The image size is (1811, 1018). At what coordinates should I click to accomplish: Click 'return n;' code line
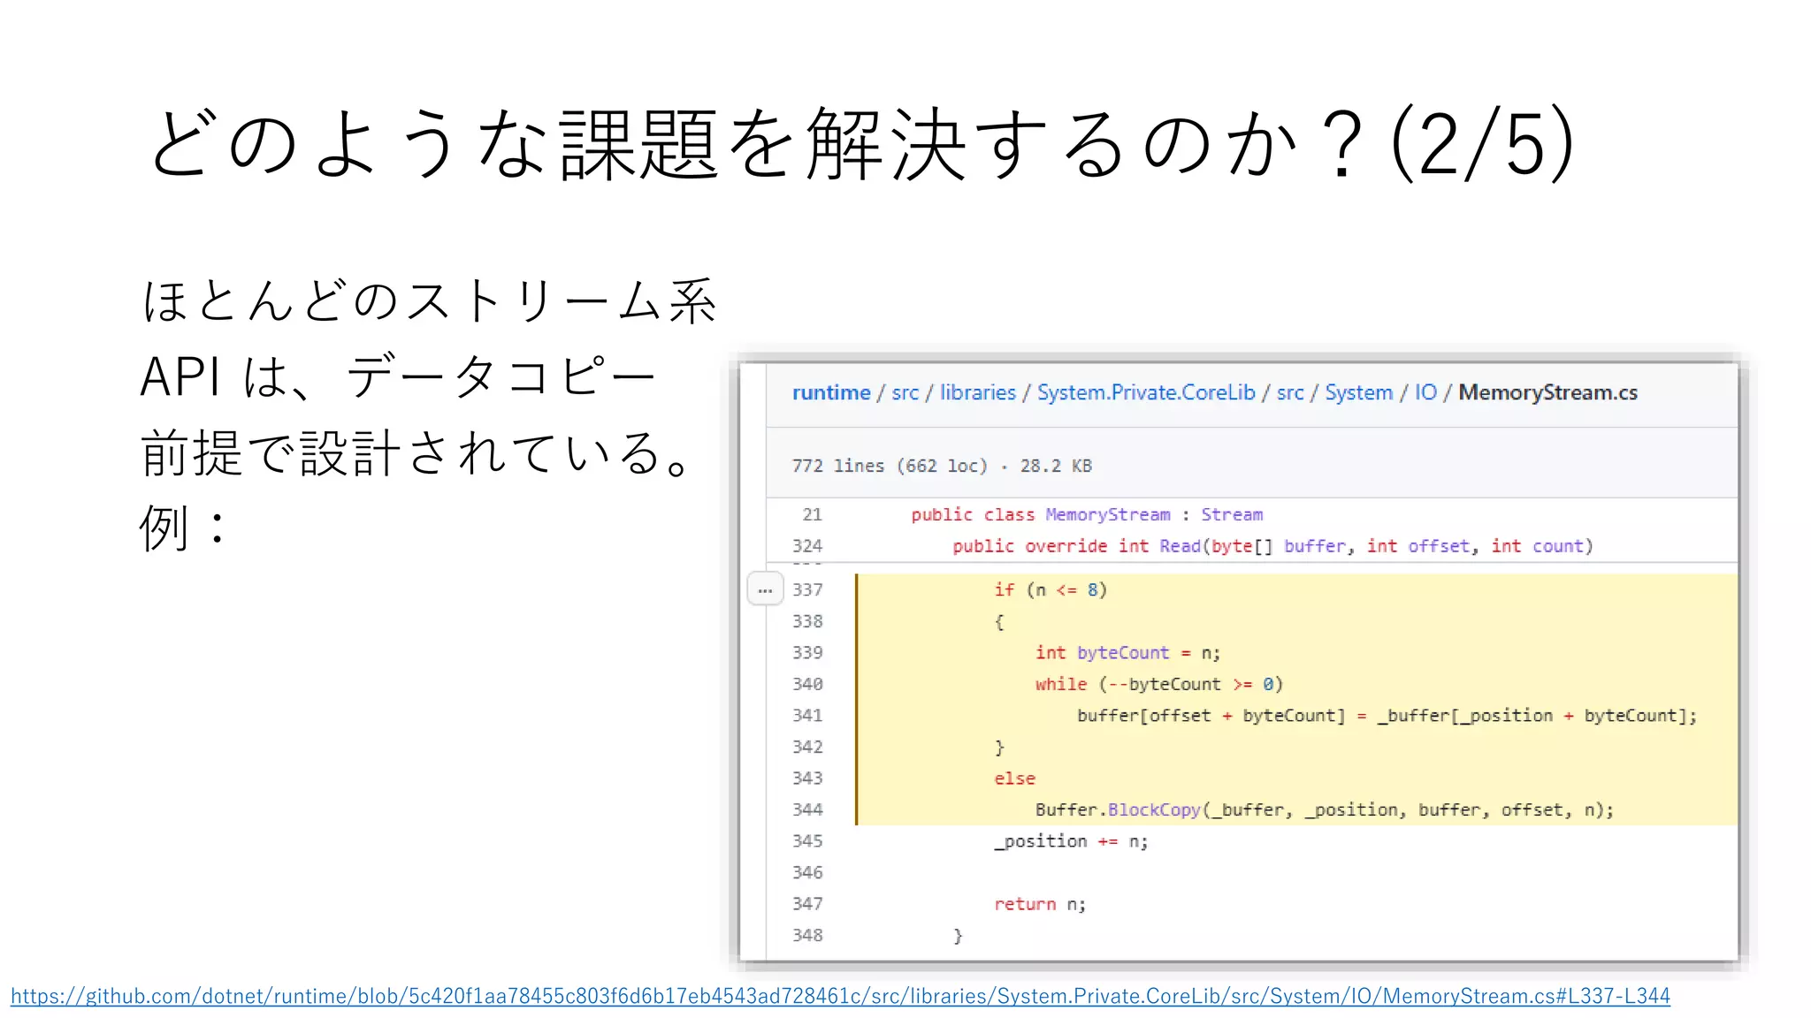point(1040,904)
